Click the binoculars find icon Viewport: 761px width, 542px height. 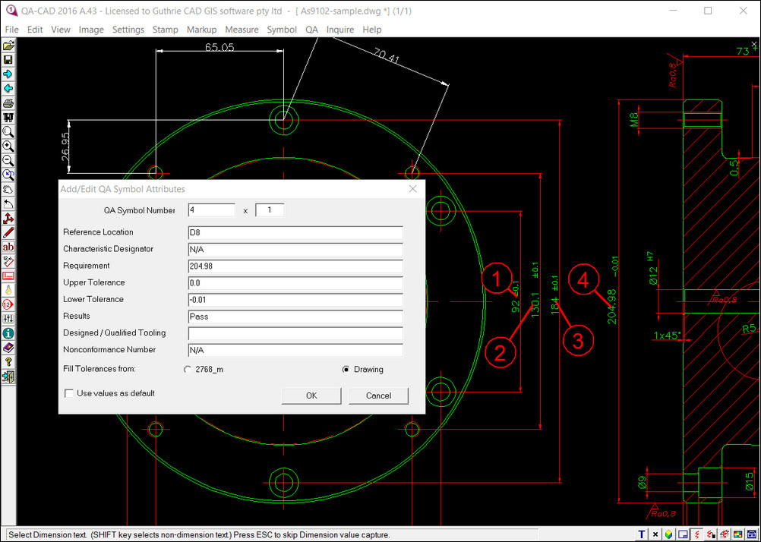click(8, 118)
